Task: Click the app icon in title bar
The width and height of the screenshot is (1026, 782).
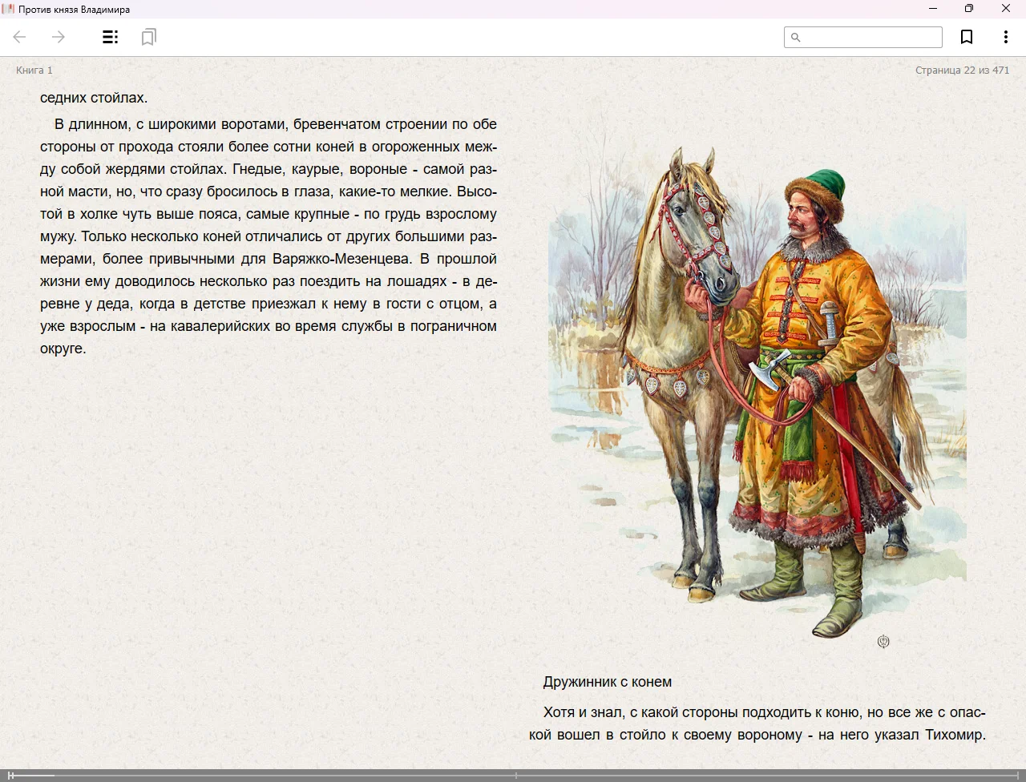Action: (x=9, y=9)
